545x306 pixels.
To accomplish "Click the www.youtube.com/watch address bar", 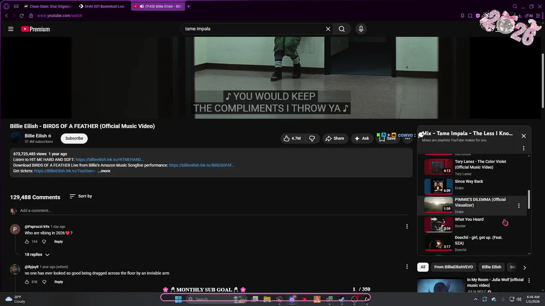I will [60, 16].
